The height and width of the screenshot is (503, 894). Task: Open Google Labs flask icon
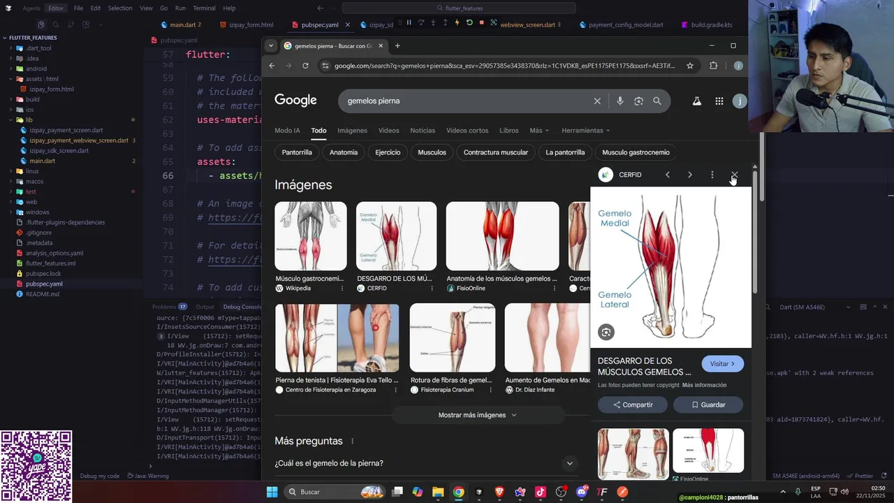(x=696, y=101)
